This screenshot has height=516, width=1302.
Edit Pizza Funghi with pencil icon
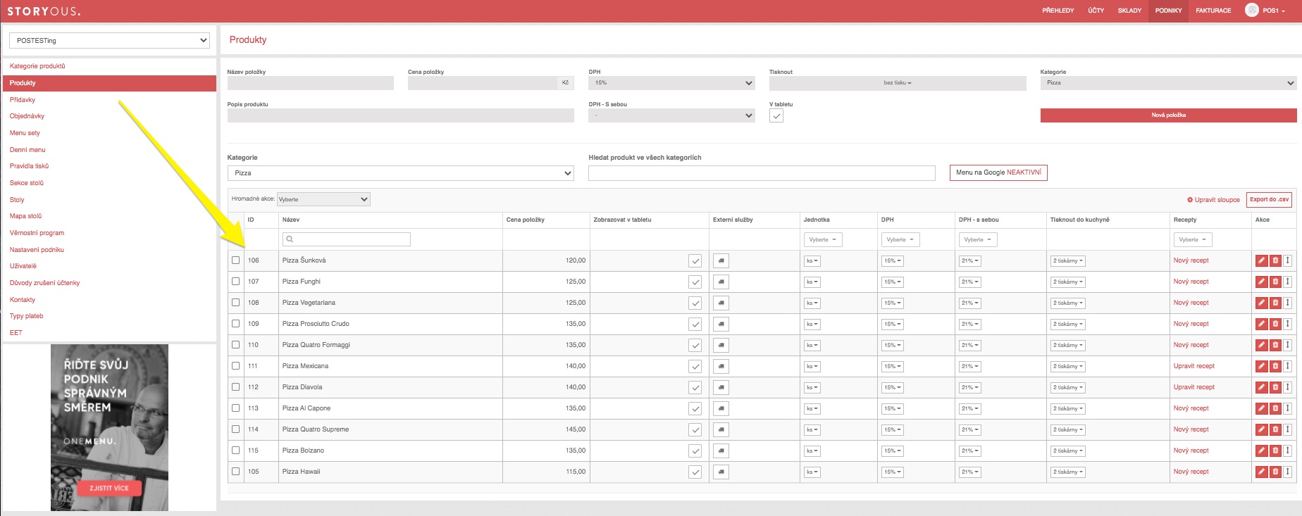1261,282
